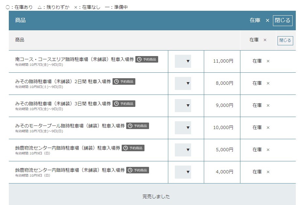The width and height of the screenshot is (302, 205).
Task: Click the 8,000円 price
Action: (225, 83)
